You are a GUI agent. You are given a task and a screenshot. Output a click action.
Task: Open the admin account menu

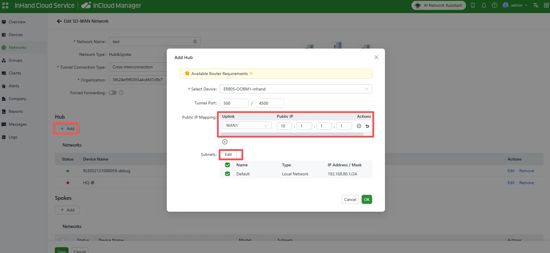coord(515,5)
